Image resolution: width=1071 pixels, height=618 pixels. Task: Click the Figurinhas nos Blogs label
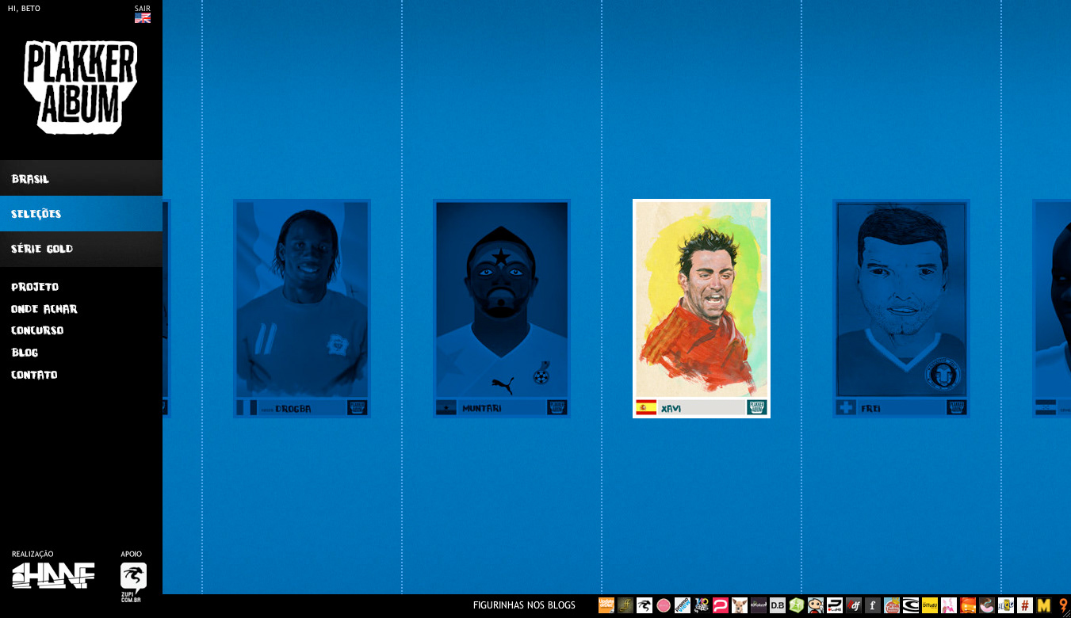tap(524, 605)
